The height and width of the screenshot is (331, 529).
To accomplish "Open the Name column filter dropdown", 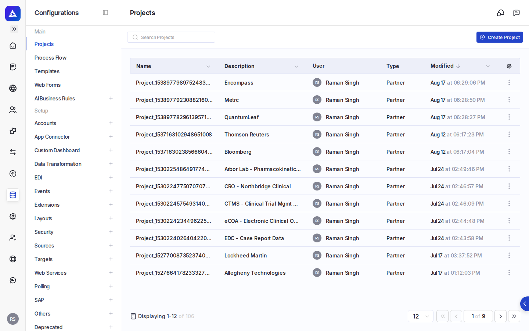I will coord(208,67).
